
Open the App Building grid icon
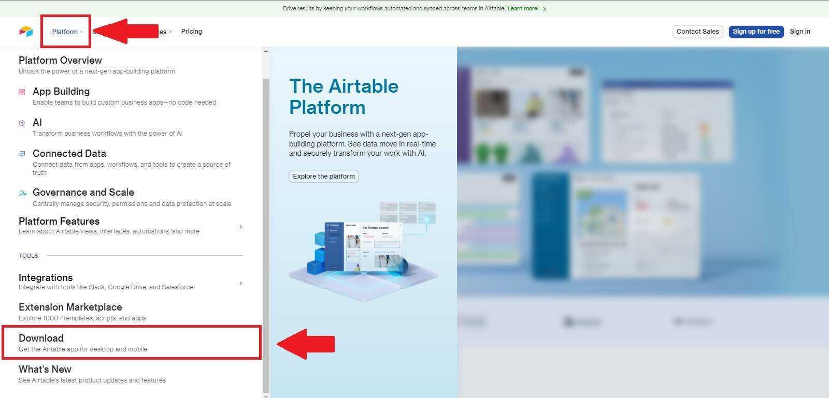pyautogui.click(x=22, y=92)
